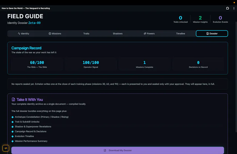Go to the Powers tab

point(149,33)
